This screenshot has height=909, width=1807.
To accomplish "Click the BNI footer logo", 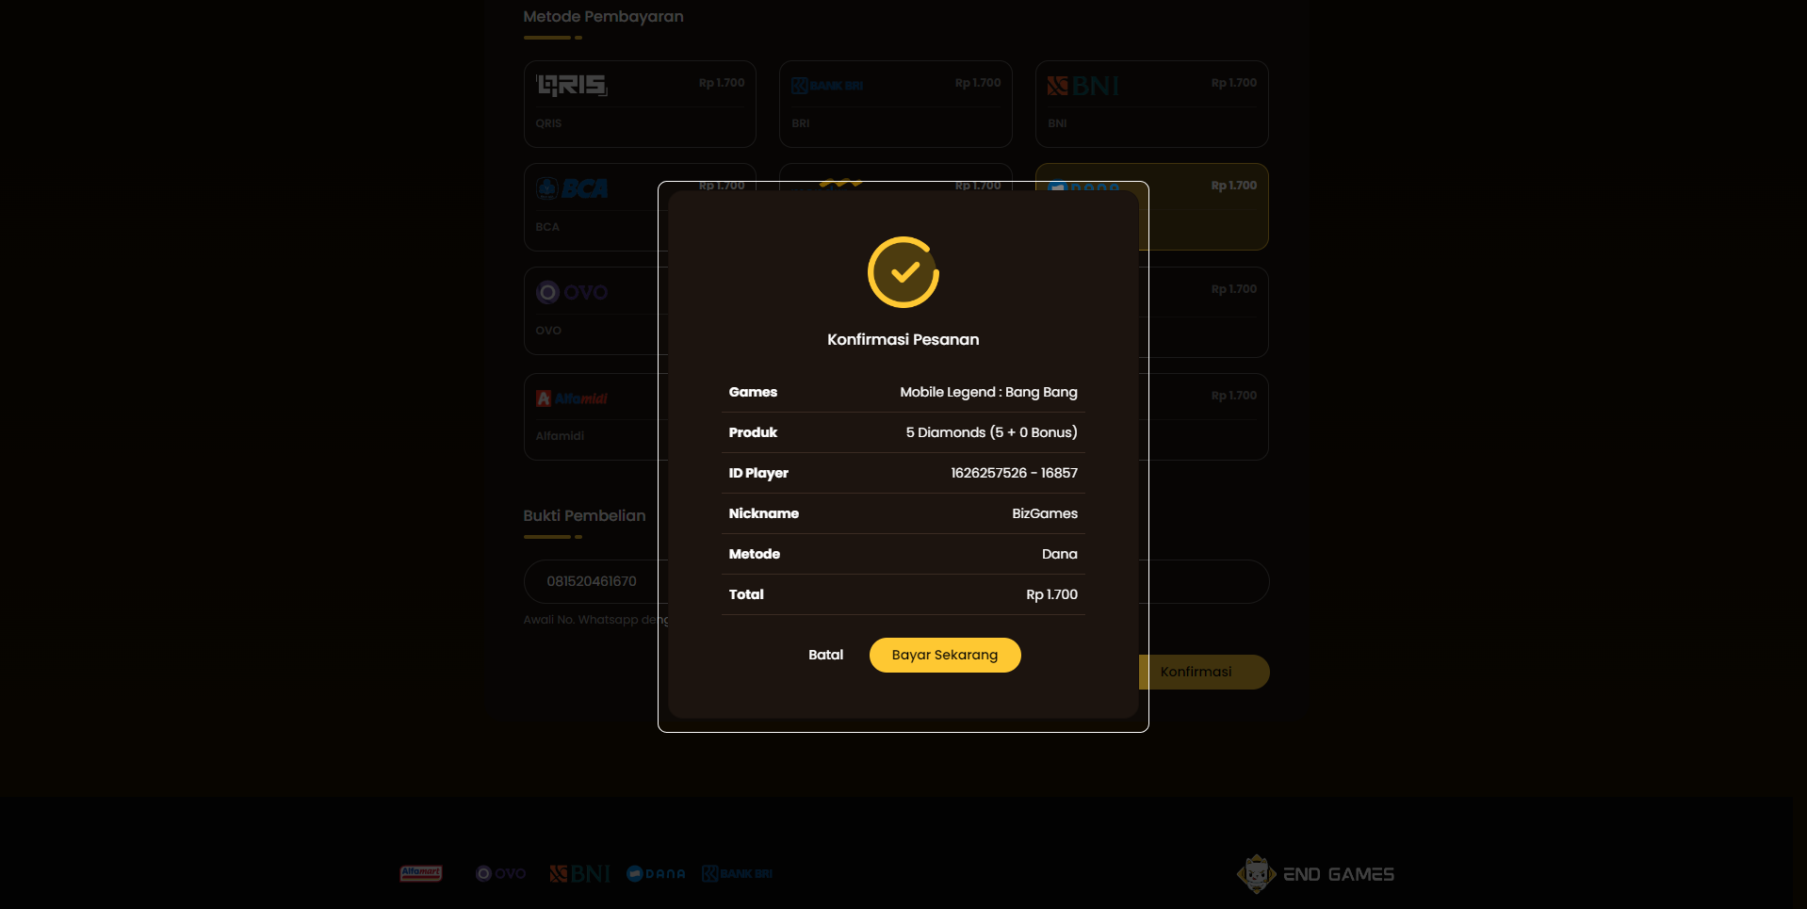I will 579,873.
